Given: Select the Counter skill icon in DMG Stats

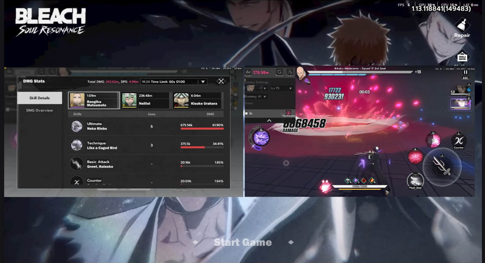Looking at the screenshot, I should coord(76,181).
